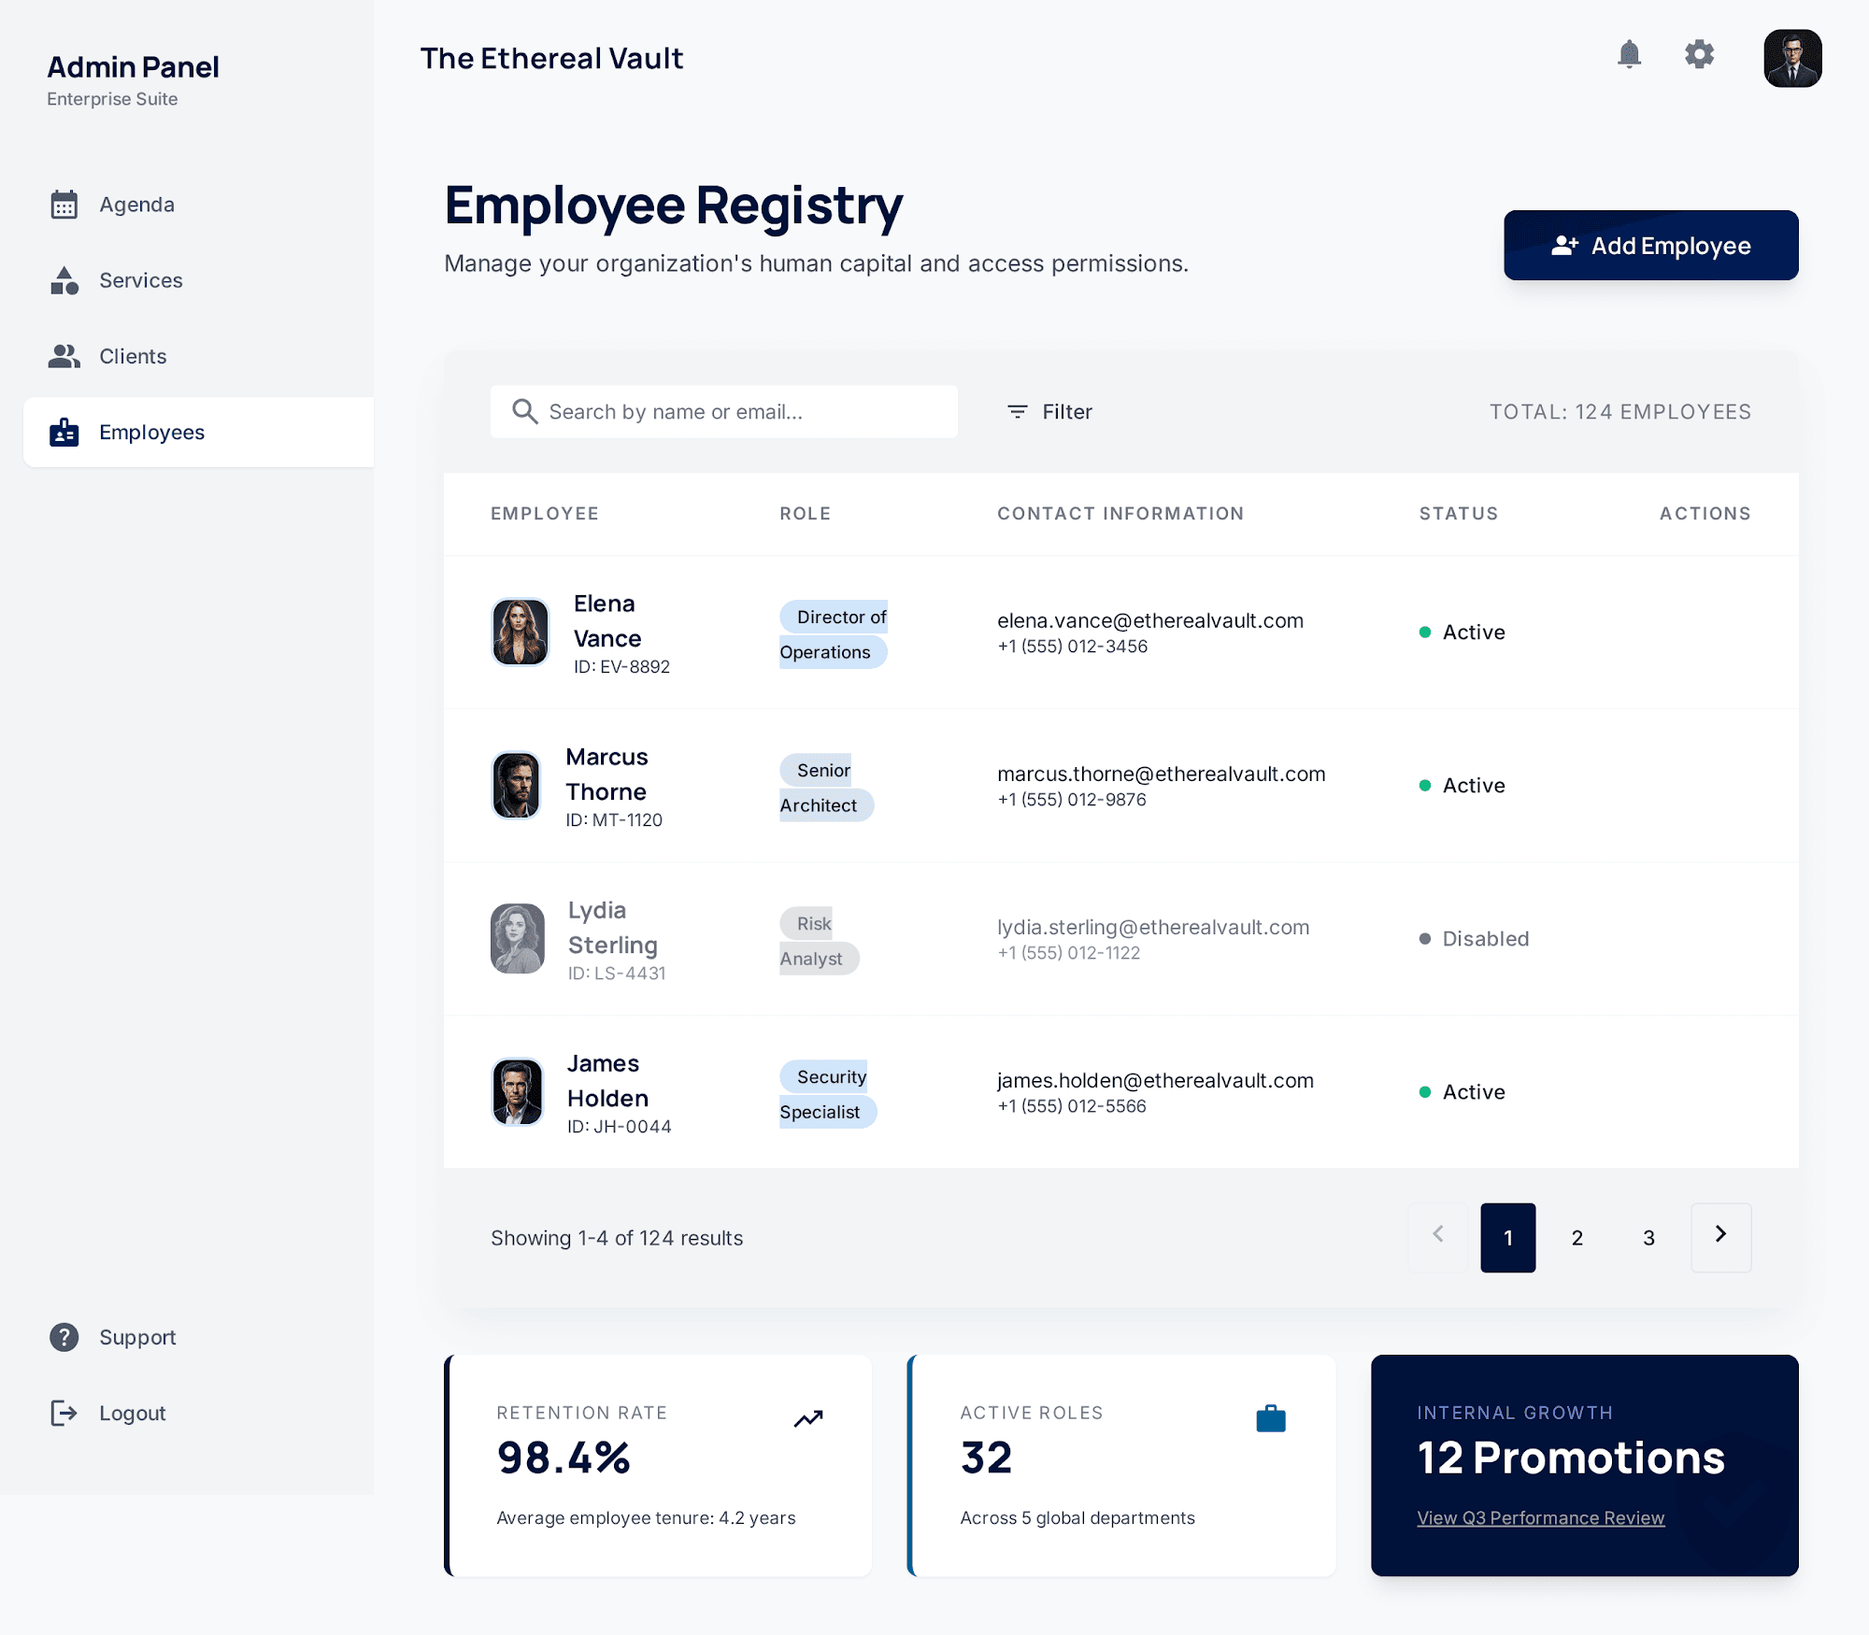
Task: Click the Logout arrow icon
Action: tap(64, 1413)
